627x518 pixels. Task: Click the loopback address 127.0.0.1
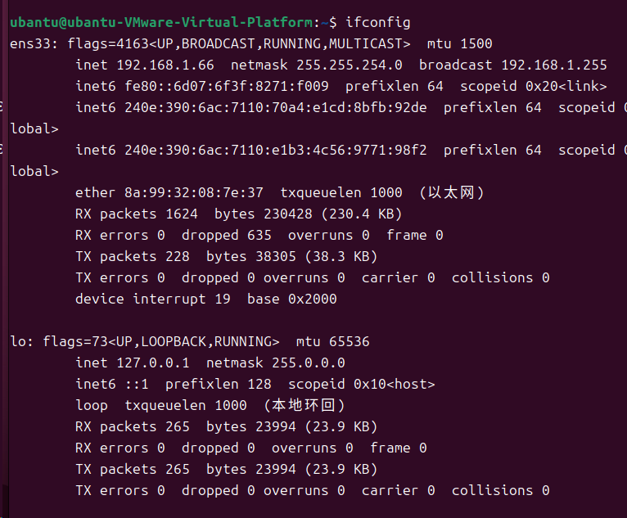pos(153,363)
